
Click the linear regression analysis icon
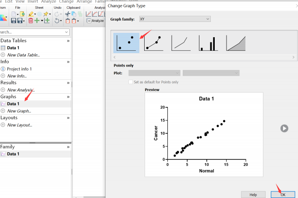tap(89, 14)
